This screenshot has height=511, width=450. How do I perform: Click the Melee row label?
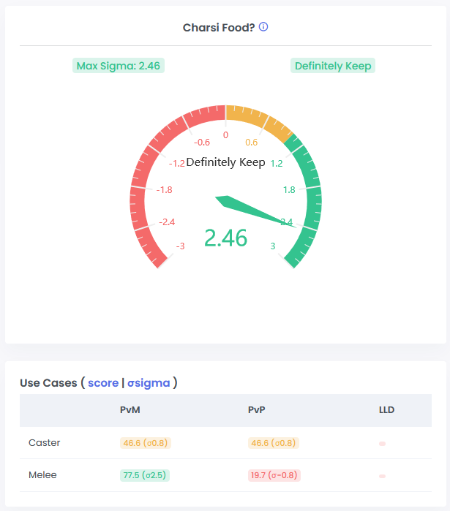pyautogui.click(x=42, y=475)
